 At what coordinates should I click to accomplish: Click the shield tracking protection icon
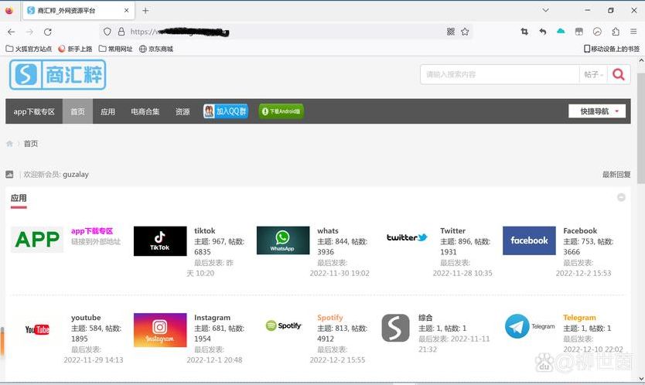(107, 32)
